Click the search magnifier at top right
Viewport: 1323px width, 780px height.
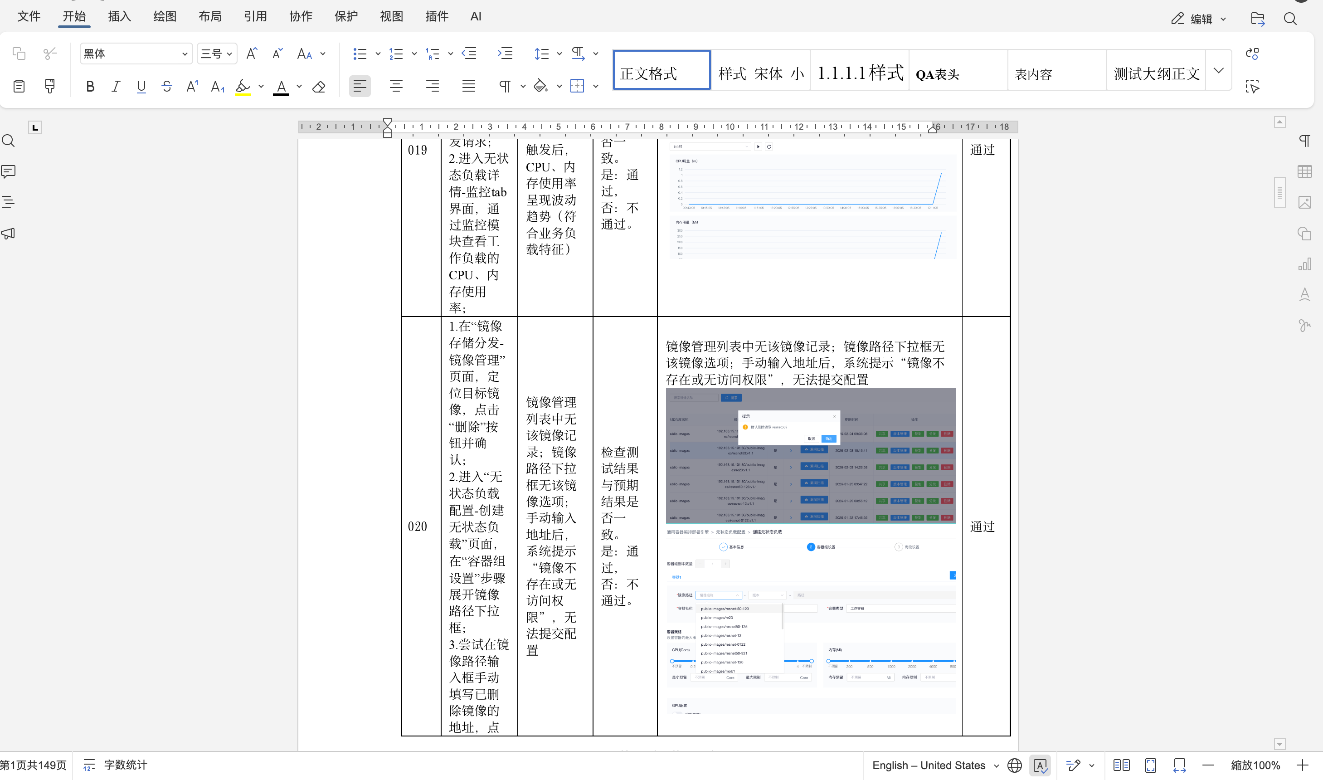pos(1290,19)
